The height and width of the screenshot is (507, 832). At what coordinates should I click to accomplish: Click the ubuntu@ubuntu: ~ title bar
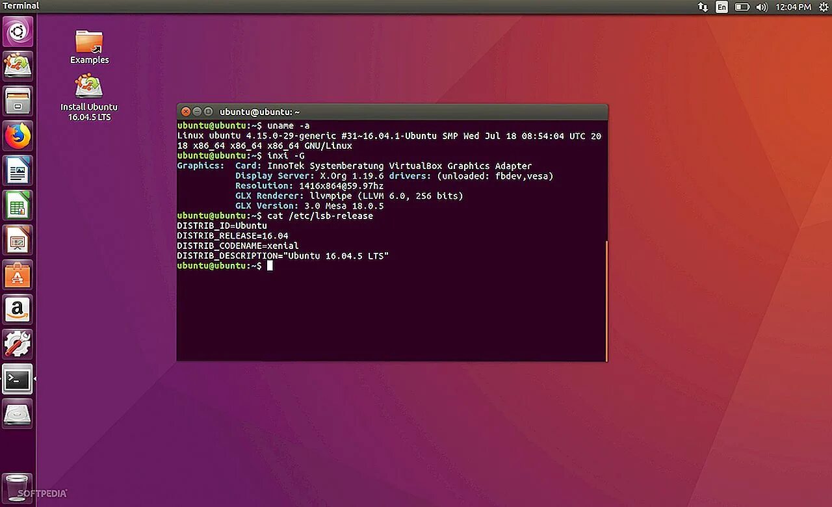tap(393, 112)
